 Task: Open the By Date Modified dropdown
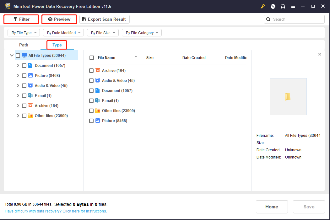(x=63, y=33)
